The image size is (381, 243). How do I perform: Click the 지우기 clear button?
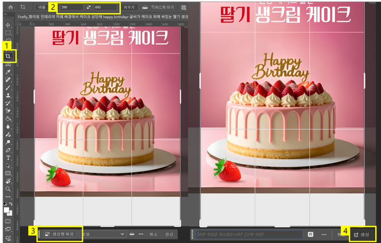pyautogui.click(x=129, y=7)
